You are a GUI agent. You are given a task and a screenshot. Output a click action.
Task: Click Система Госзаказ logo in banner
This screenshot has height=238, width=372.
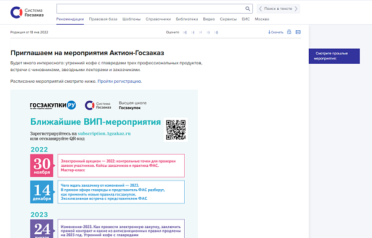98,105
